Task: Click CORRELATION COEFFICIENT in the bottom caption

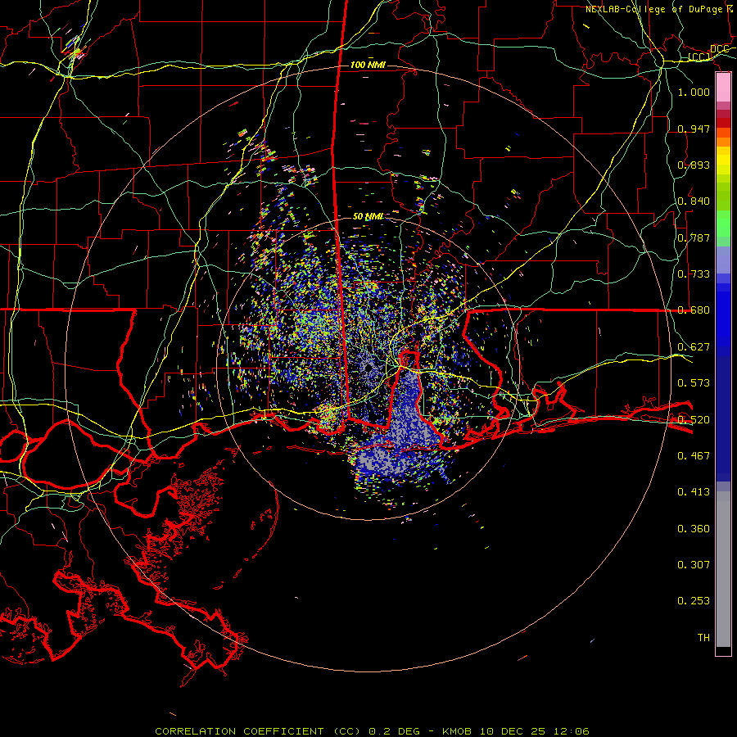Action: coord(239,731)
